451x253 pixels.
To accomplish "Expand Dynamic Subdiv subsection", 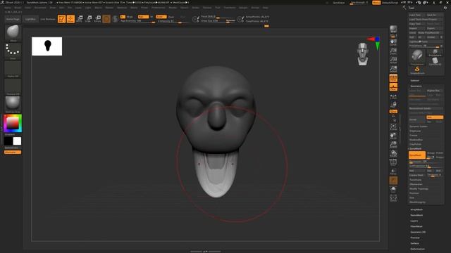I will pyautogui.click(x=419, y=126).
